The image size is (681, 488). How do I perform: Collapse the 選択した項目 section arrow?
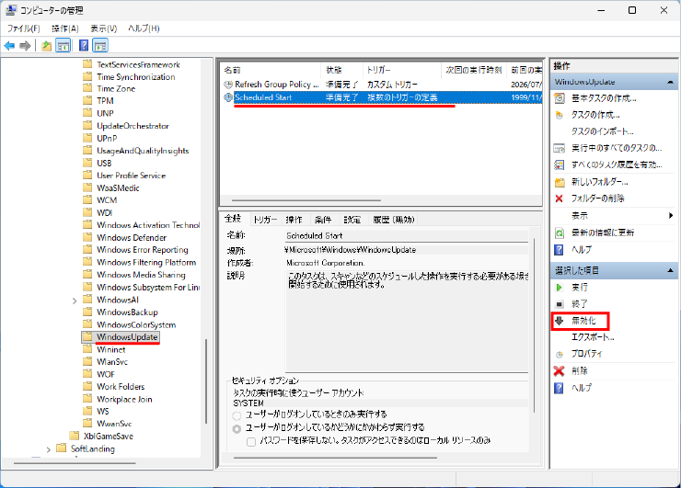670,271
